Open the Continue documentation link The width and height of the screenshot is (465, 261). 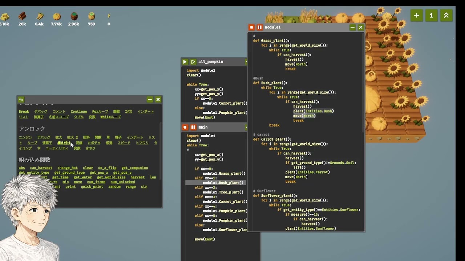click(x=79, y=112)
